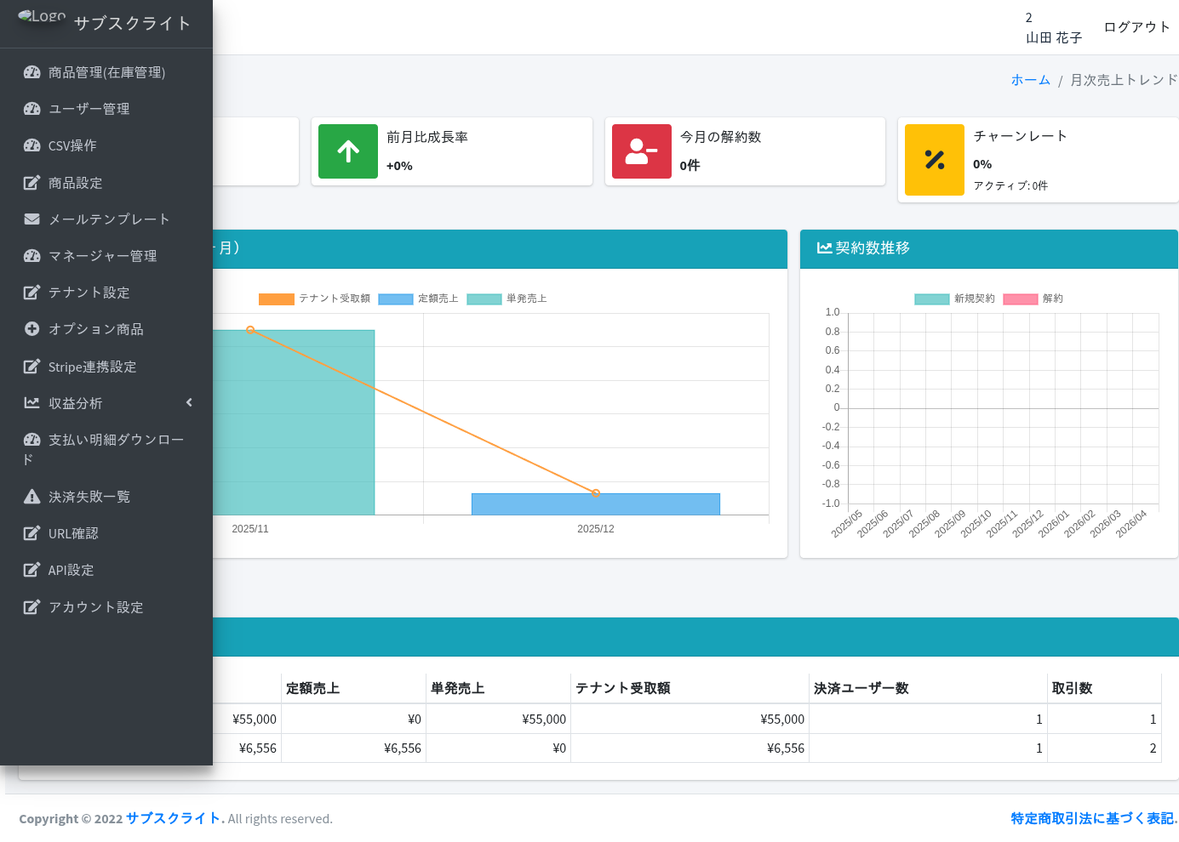Click the 2025/11 line chart data point

click(x=250, y=330)
